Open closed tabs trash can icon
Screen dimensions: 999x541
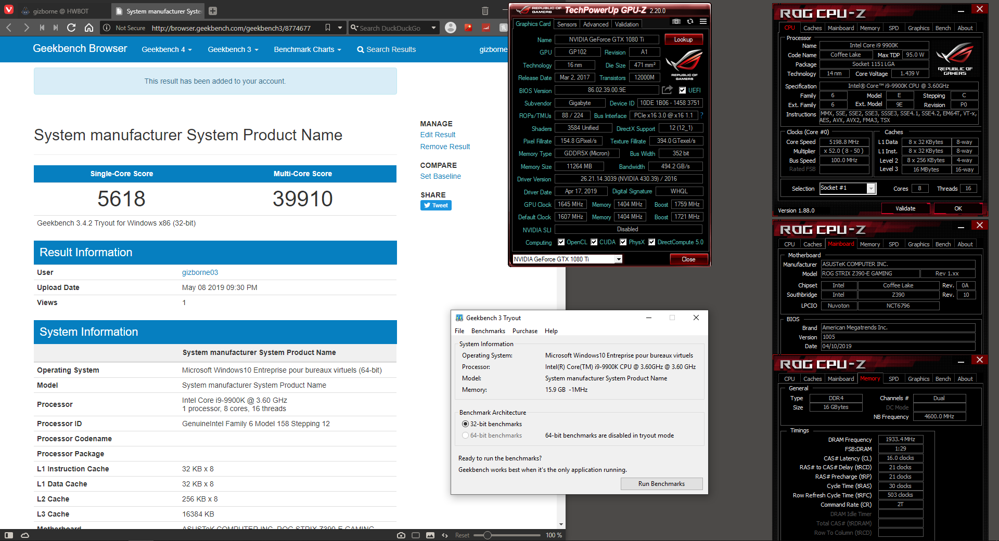(x=485, y=11)
